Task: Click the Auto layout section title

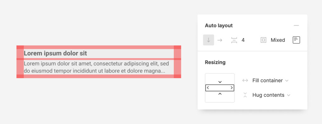Action: (x=219, y=26)
